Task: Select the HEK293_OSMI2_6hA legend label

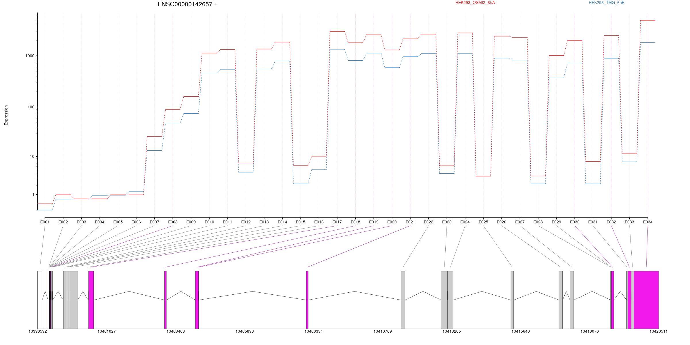Action: (475, 3)
